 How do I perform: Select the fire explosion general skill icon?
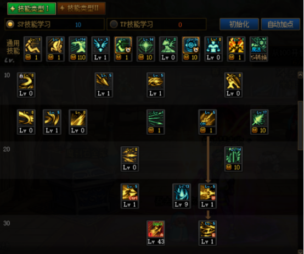pyautogui.click(x=236, y=49)
